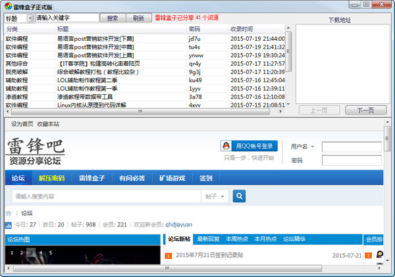
Task: Click the forum statistics bar-chart icon
Action: [8, 225]
